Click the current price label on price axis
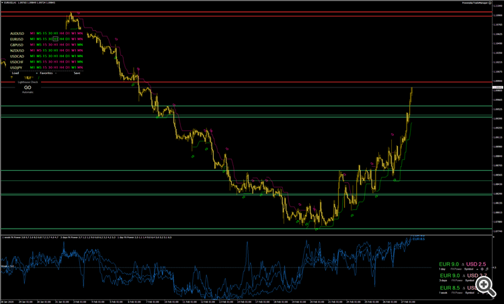Image resolution: width=504 pixels, height=304 pixels. tap(498, 87)
